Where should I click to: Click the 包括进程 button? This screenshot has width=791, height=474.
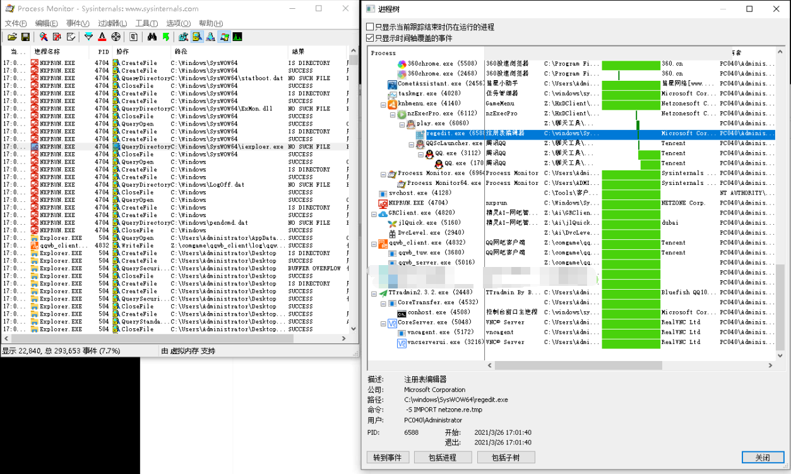[443, 458]
